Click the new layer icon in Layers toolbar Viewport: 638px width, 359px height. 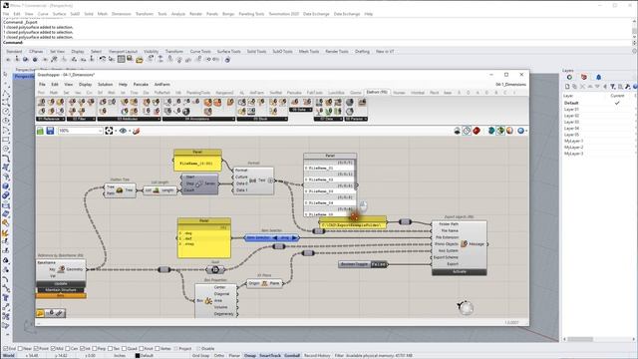click(567, 87)
